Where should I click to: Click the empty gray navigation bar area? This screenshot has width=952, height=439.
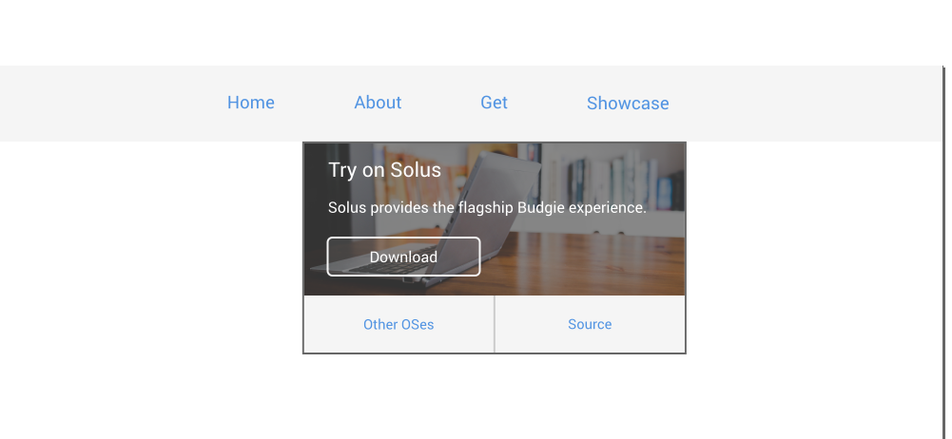coord(802,103)
